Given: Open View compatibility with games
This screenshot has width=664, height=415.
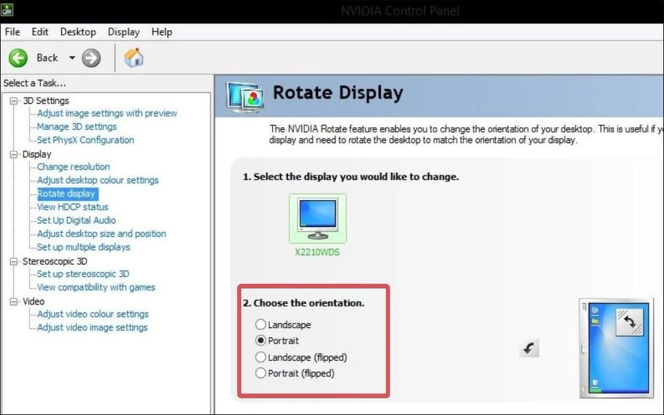Looking at the screenshot, I should [x=96, y=287].
